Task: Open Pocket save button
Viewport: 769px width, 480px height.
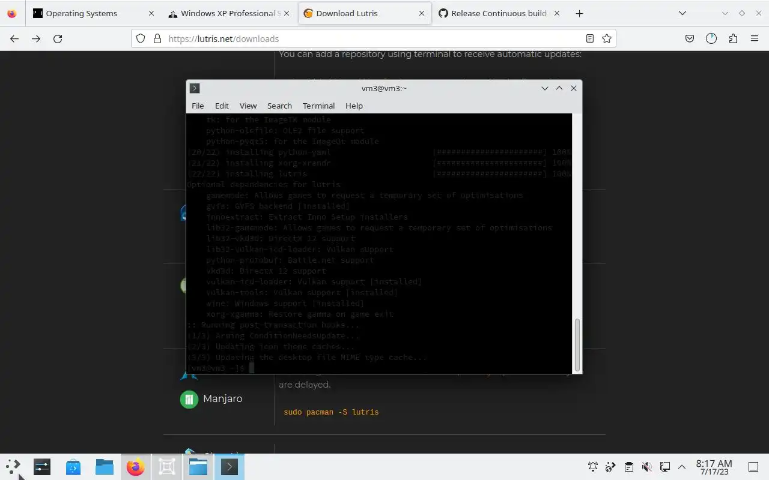Action: coord(690,38)
